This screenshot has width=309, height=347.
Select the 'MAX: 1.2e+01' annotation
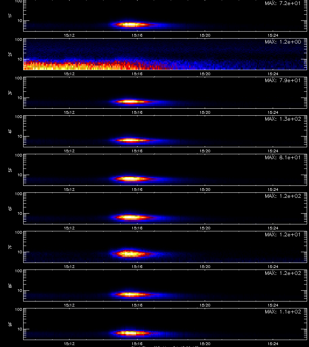tap(283, 234)
